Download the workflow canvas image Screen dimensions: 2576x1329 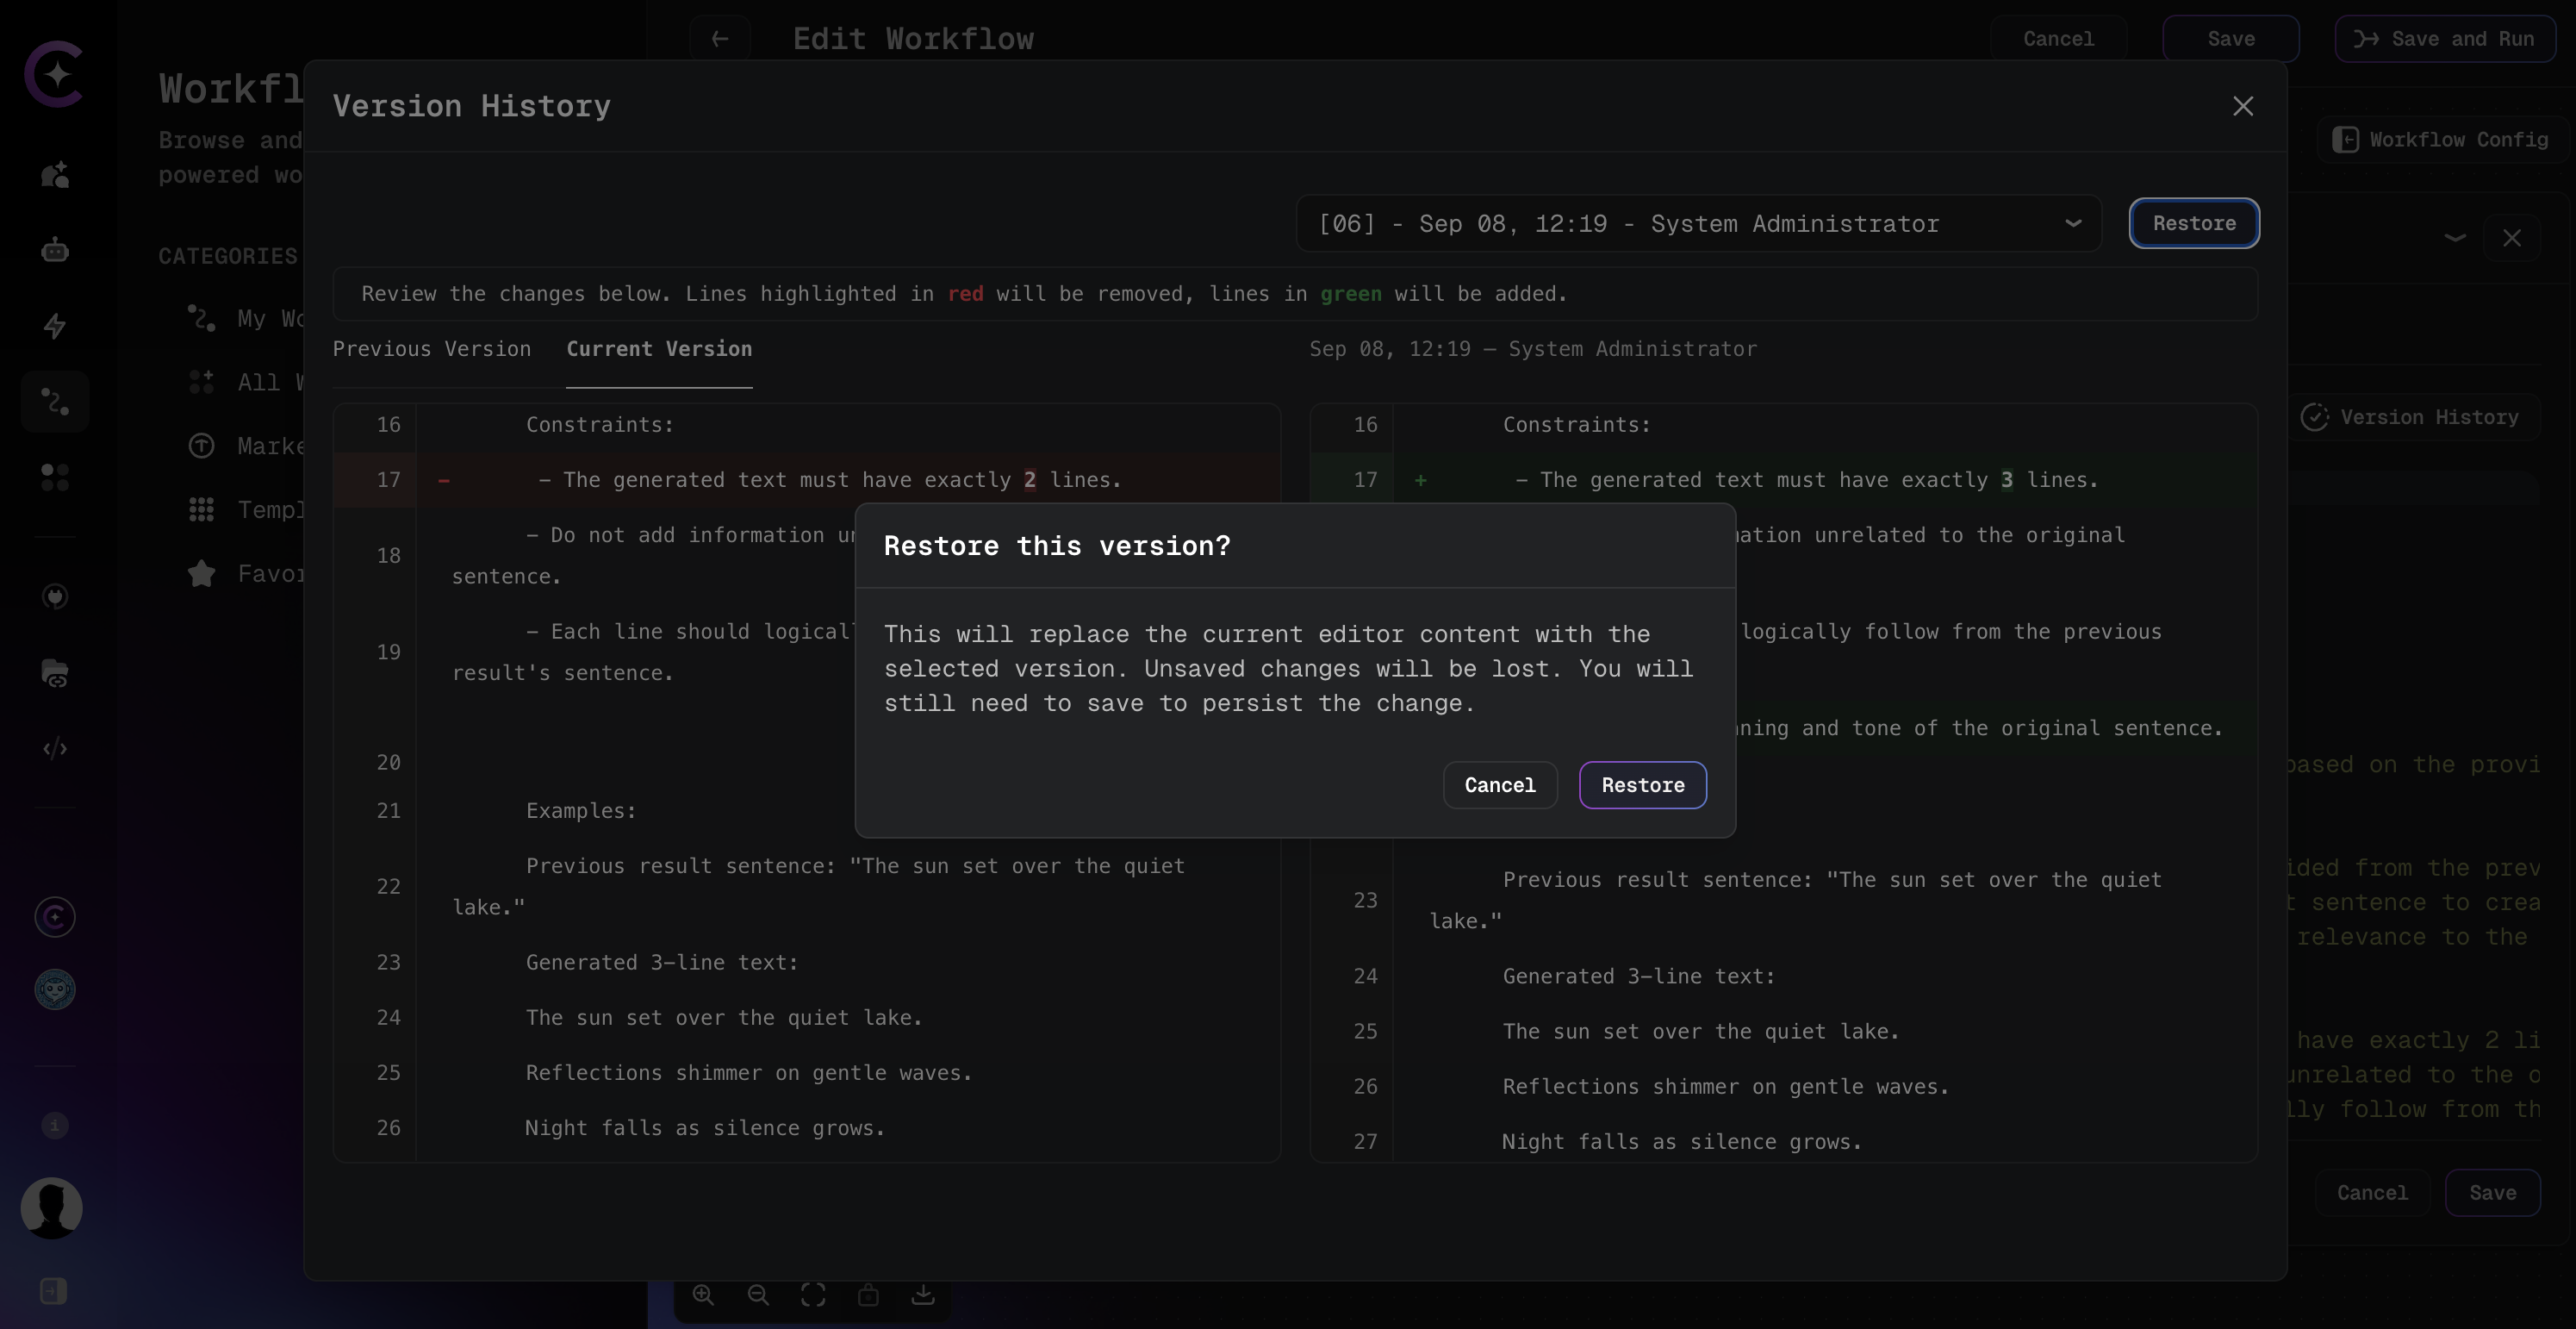pos(923,1295)
